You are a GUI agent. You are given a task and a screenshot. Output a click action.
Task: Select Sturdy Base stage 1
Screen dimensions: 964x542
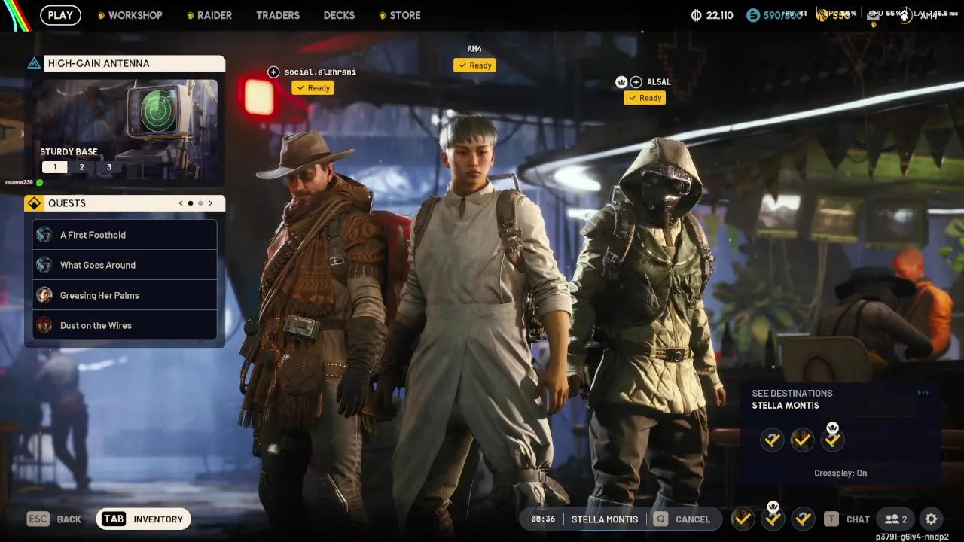coord(54,167)
